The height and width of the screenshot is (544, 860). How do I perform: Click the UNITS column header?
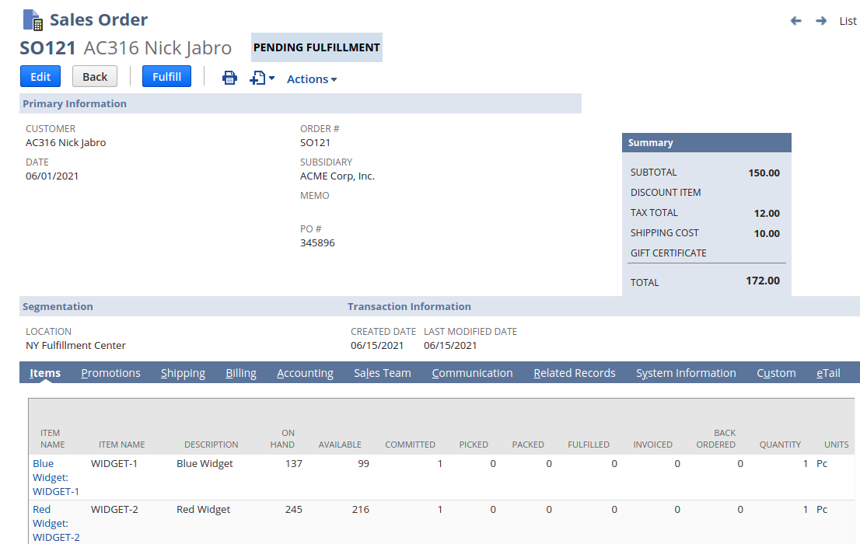[837, 445]
